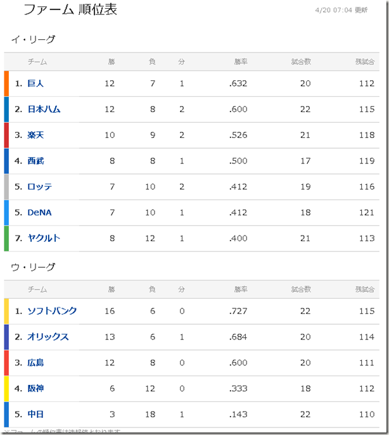The height and width of the screenshot is (435, 389).
Task: Click the 試合数 column header in イ・リーグ table
Action: (301, 61)
